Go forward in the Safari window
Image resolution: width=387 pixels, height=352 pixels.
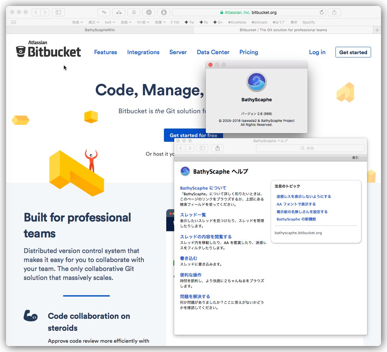point(45,12)
